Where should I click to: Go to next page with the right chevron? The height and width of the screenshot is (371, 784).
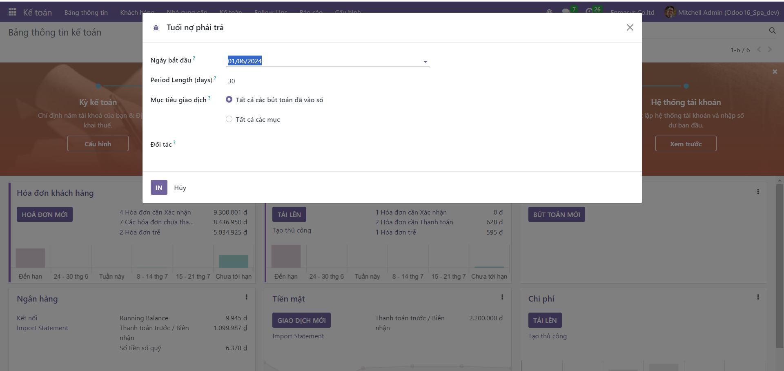click(770, 49)
